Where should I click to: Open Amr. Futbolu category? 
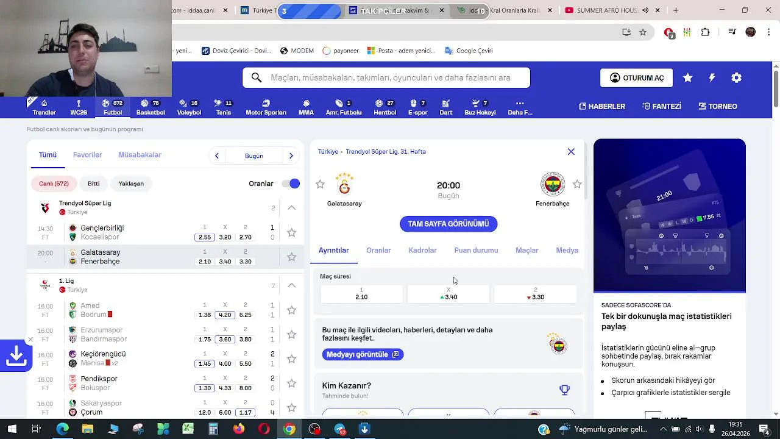[x=344, y=107]
